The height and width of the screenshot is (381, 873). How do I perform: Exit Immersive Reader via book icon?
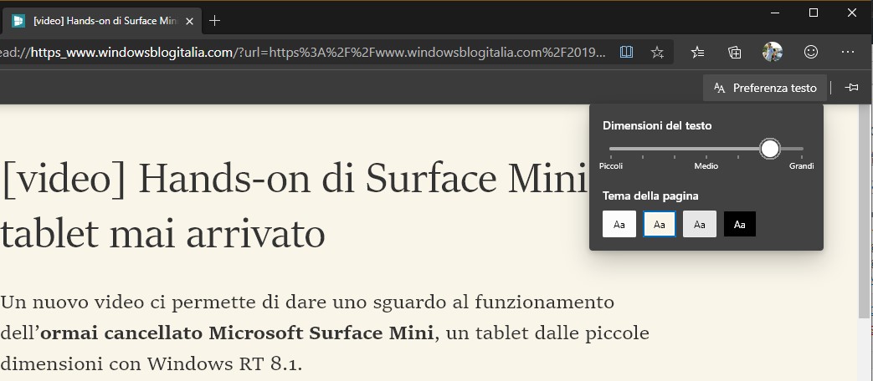(626, 52)
